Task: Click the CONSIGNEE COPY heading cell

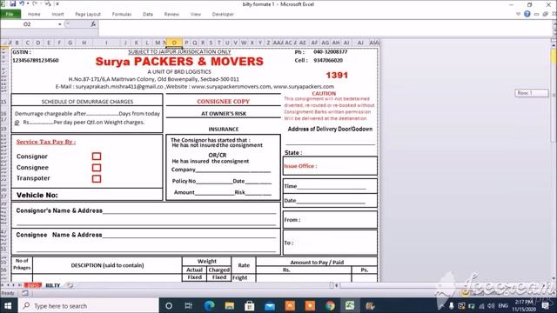Action: pyautogui.click(x=224, y=102)
